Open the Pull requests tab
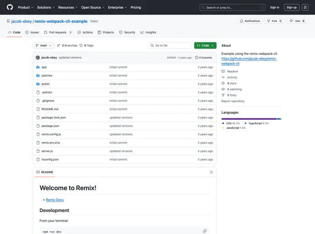The image size is (315, 234). click(58, 32)
